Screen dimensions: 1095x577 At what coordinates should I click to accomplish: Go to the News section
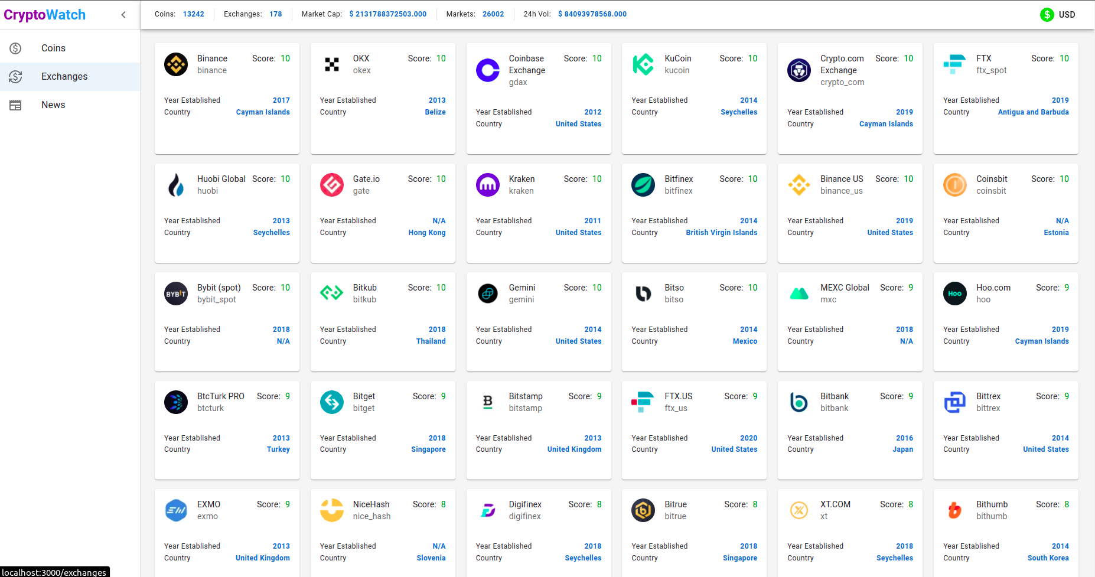click(70, 105)
